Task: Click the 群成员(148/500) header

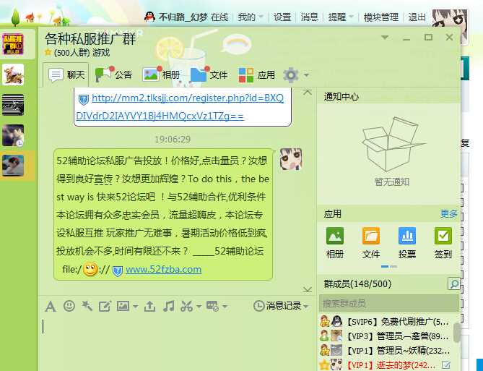Action: pos(357,283)
